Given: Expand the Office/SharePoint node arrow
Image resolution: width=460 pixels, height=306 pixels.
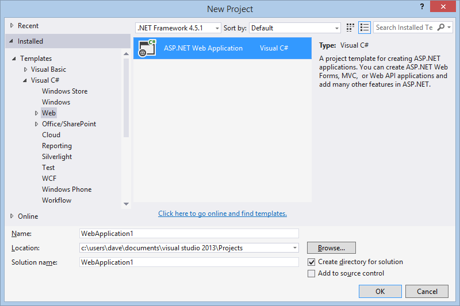Looking at the screenshot, I should (36, 124).
